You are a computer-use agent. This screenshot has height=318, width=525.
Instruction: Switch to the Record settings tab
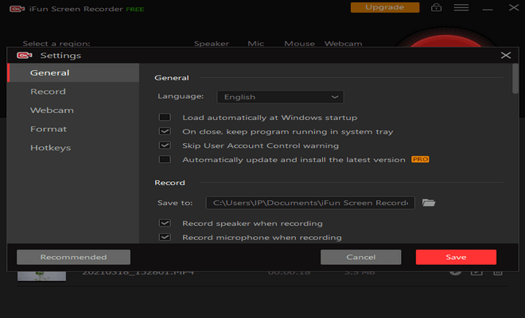(x=73, y=91)
